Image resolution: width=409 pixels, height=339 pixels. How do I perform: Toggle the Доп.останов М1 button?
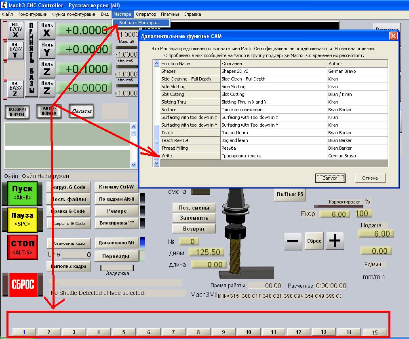[x=116, y=243]
